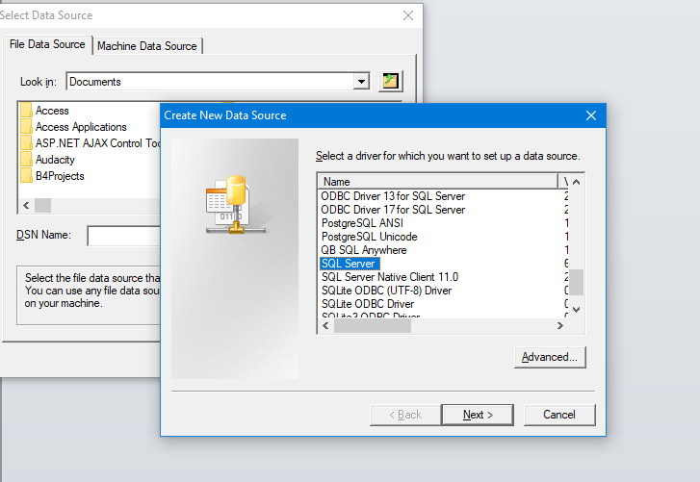Click the DSN Name input field
This screenshot has width=700, height=482.
coord(123,236)
